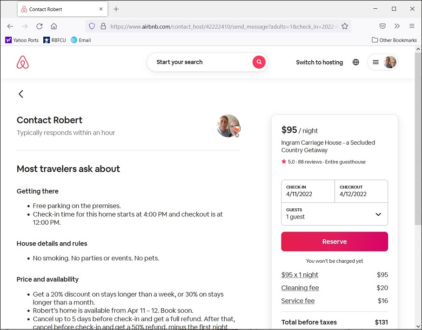Open the Yahoo Ports bookmark
Viewport: 422px width, 330px height.
coord(22,40)
